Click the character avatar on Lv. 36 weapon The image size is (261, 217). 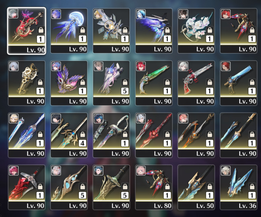[x=226, y=170]
